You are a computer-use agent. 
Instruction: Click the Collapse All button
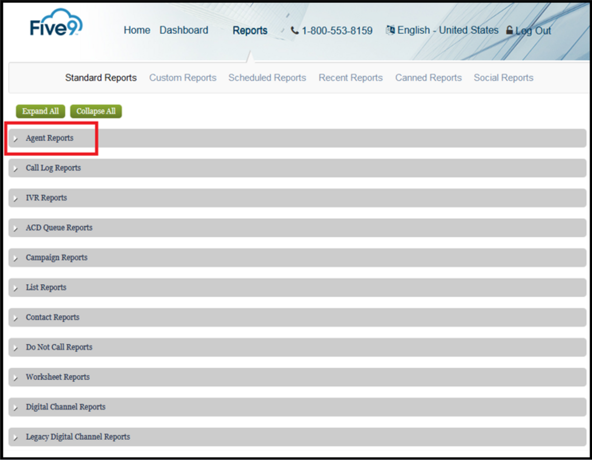(96, 111)
